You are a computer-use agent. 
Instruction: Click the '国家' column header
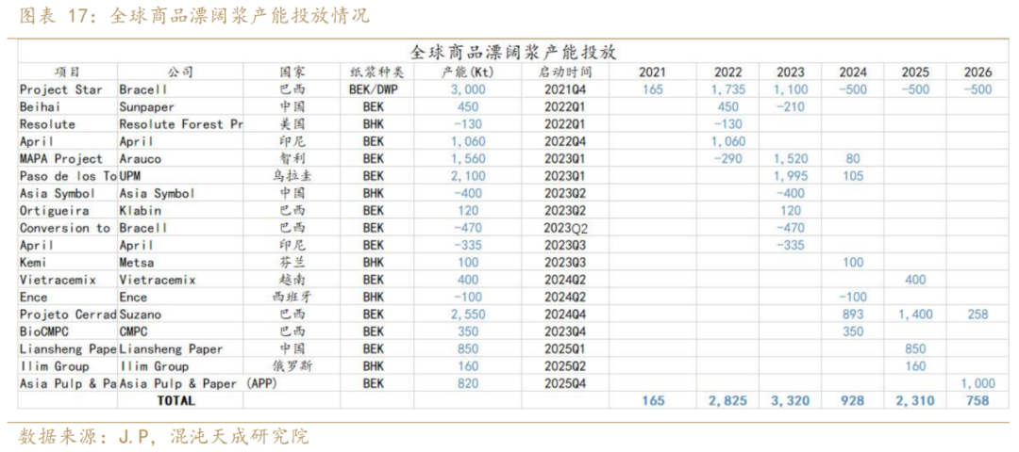point(292,72)
